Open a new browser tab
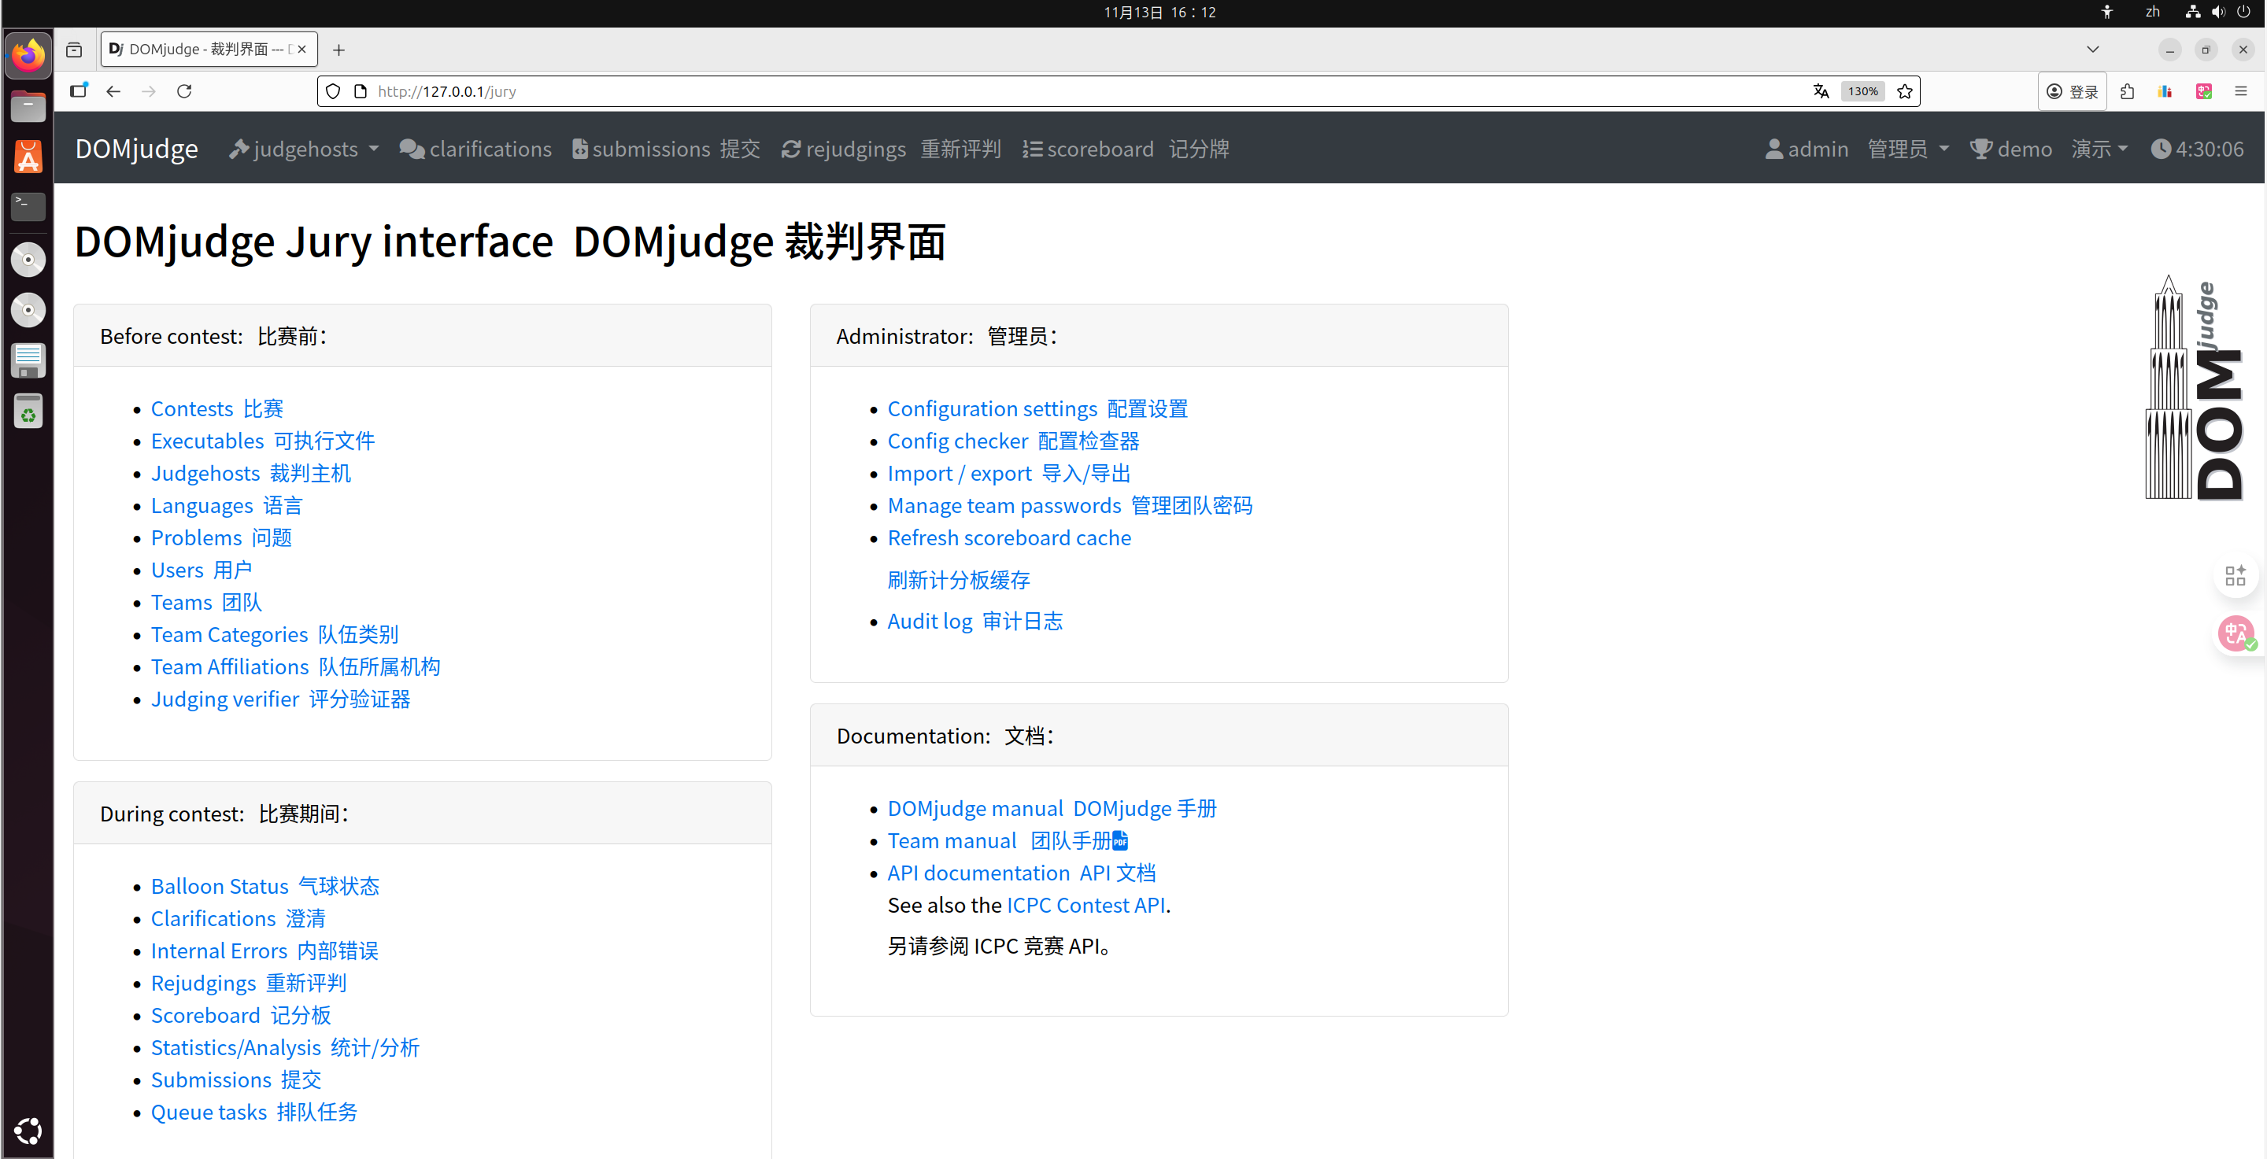 [338, 50]
